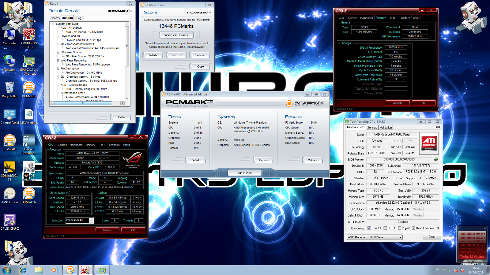Toggle DirectCompute 5.0 checkbox
490x275 pixels.
pos(413,228)
